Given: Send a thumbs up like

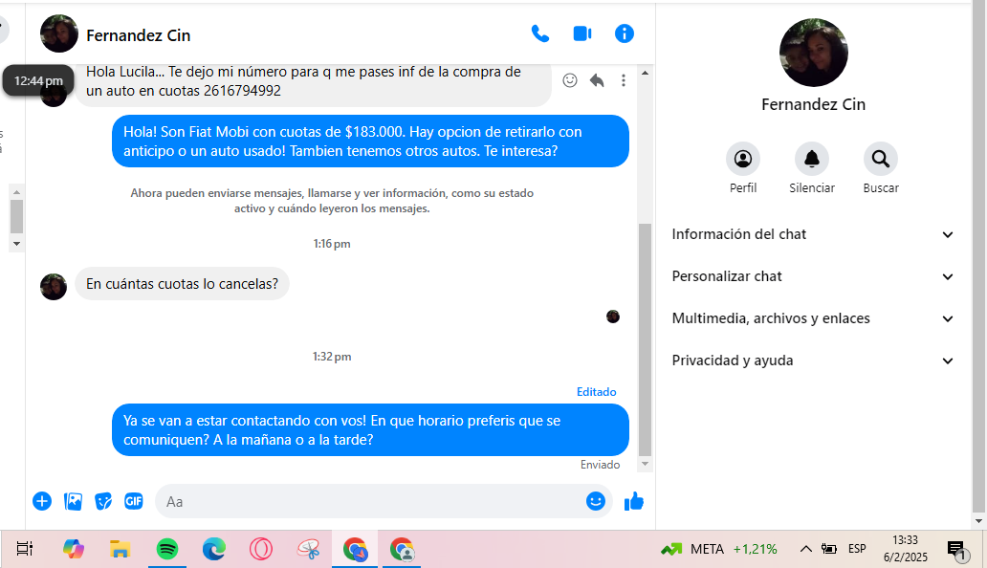Looking at the screenshot, I should tap(634, 501).
